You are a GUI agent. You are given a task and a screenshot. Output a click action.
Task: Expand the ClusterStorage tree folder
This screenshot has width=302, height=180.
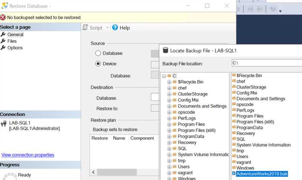pyautogui.click(x=169, y=94)
